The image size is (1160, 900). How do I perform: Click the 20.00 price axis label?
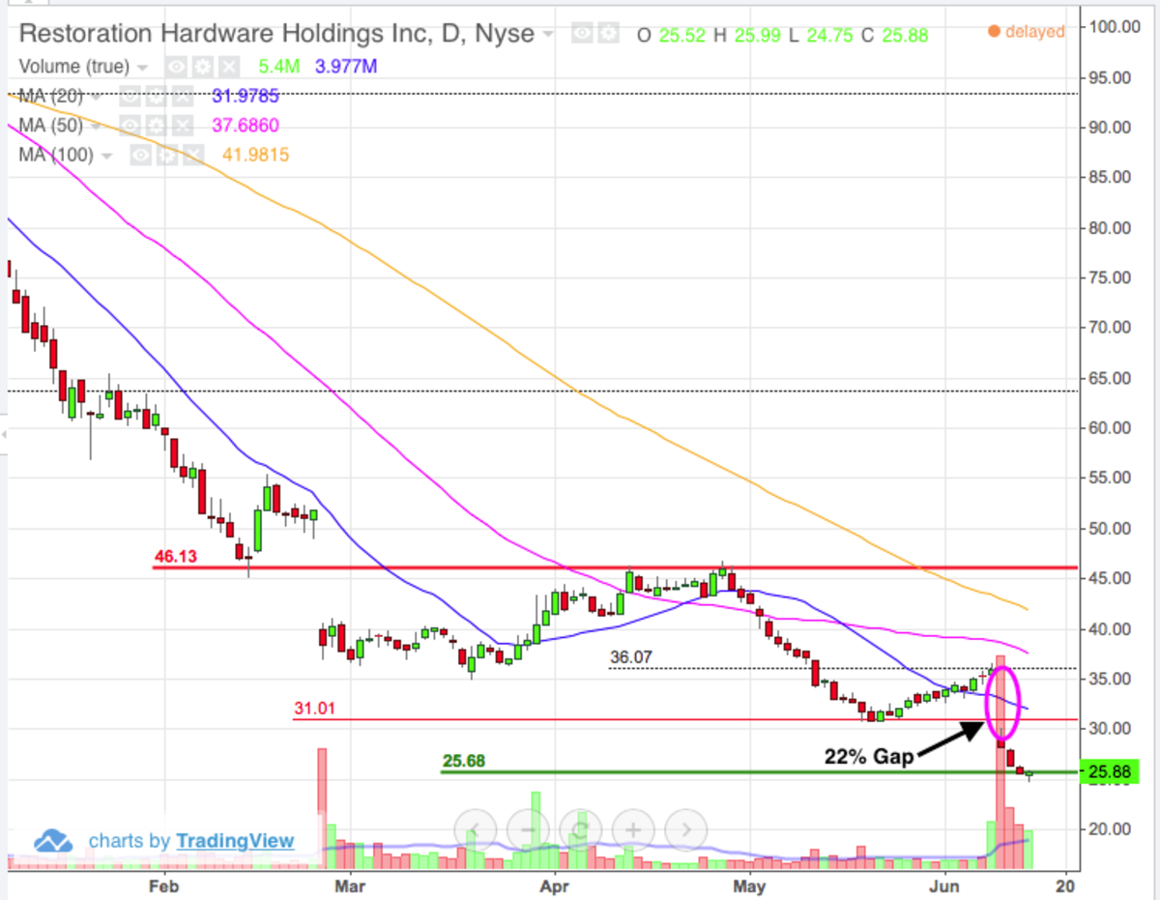(1112, 829)
